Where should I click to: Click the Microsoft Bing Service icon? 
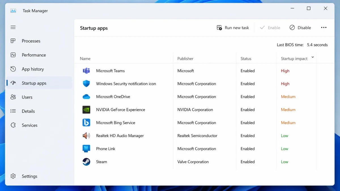pyautogui.click(x=86, y=123)
